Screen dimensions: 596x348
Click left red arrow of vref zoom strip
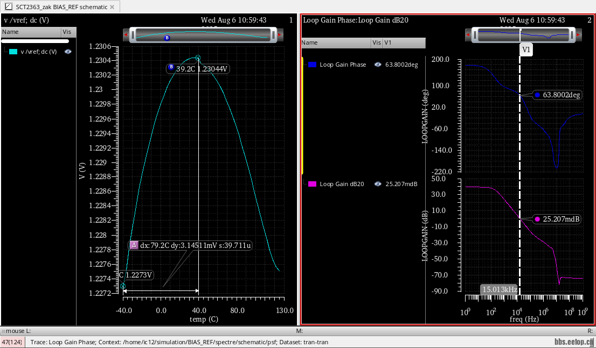[126, 35]
